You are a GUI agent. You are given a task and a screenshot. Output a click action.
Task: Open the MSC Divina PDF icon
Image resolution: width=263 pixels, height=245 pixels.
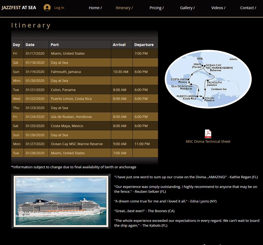(x=208, y=134)
